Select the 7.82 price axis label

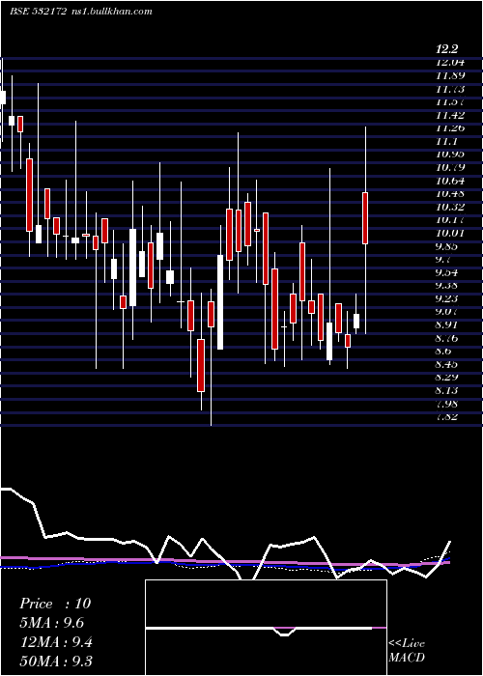click(x=448, y=417)
